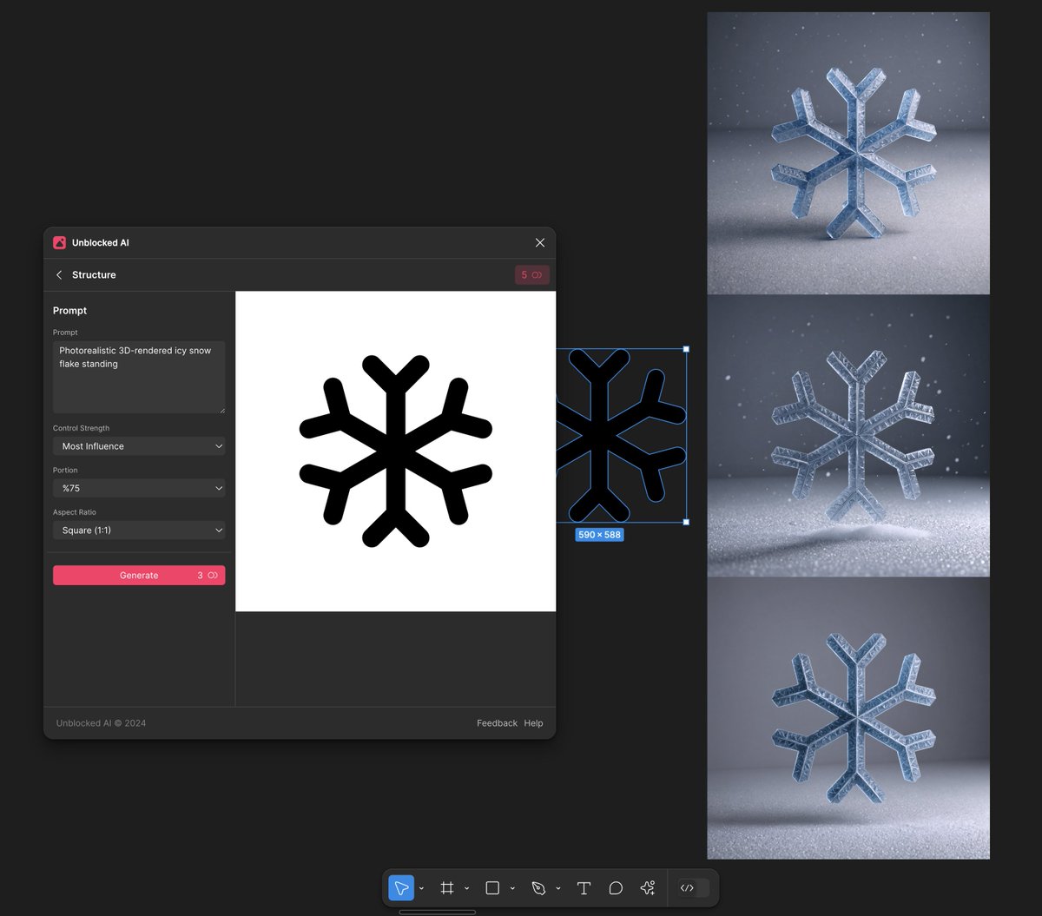Click the Unblocked AI plugin logo
Viewport: 1042px width, 916px height.
tap(59, 243)
